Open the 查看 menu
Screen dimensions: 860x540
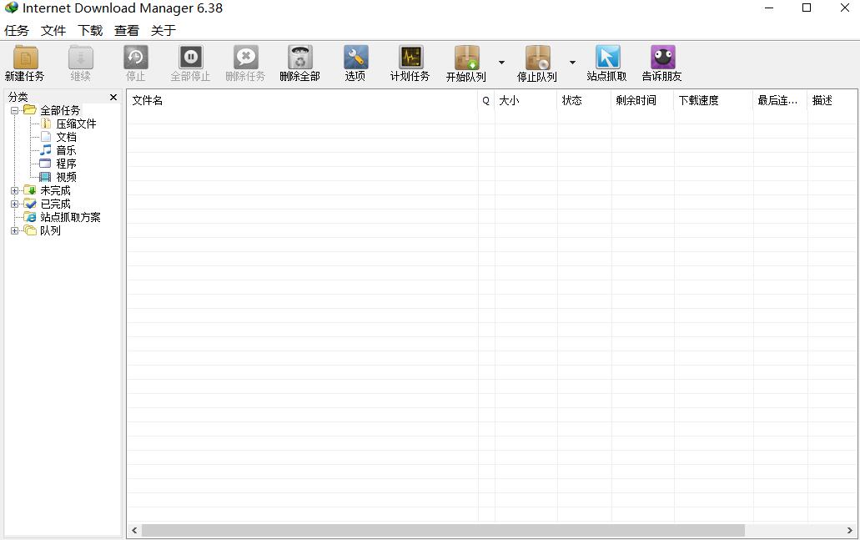coord(127,30)
